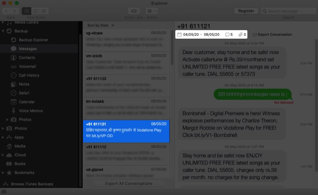Open the Action gear dropdown
Image resolution: width=318 pixels, height=195 pixels.
pos(152,11)
